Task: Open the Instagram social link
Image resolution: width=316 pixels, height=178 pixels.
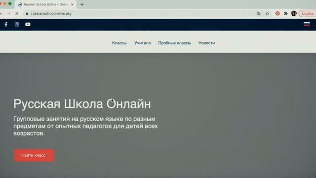Action: [x=17, y=24]
